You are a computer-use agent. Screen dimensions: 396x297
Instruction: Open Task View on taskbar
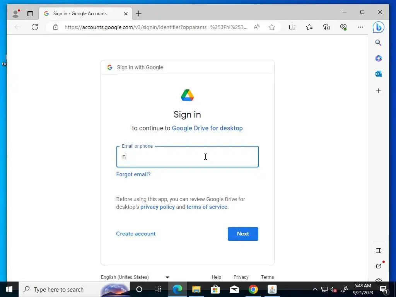point(158,289)
